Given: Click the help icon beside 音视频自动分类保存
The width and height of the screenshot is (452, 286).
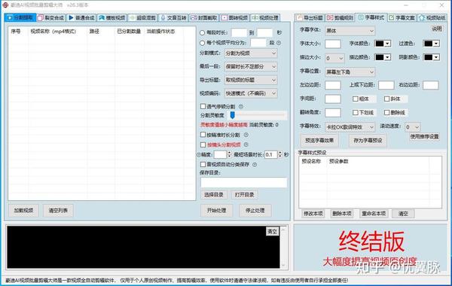Looking at the screenshot, I should 255,165.
